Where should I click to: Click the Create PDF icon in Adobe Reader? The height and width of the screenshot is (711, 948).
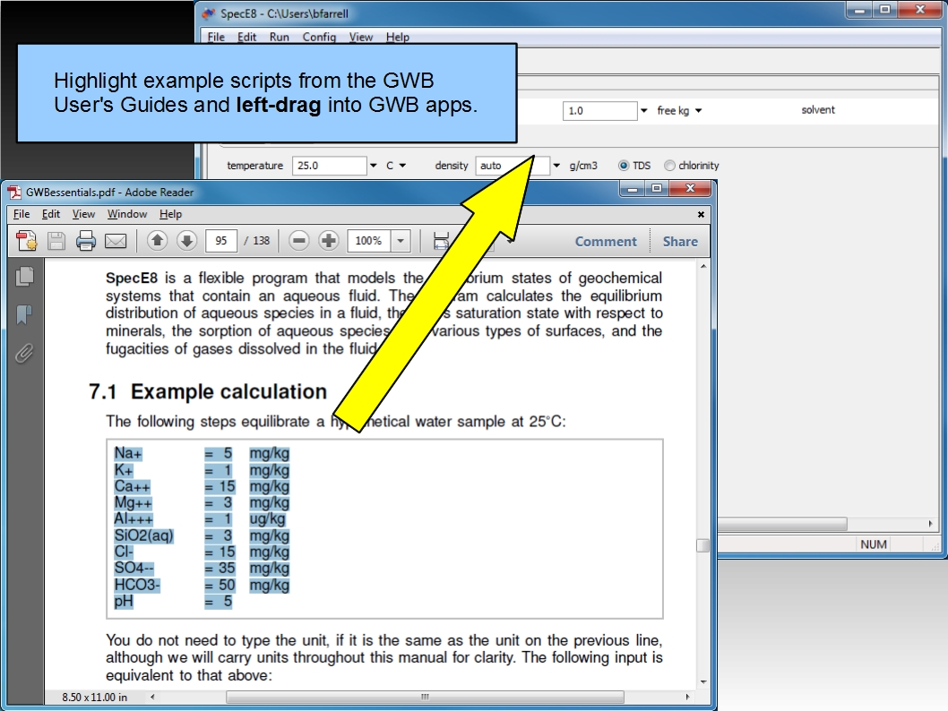tap(26, 241)
